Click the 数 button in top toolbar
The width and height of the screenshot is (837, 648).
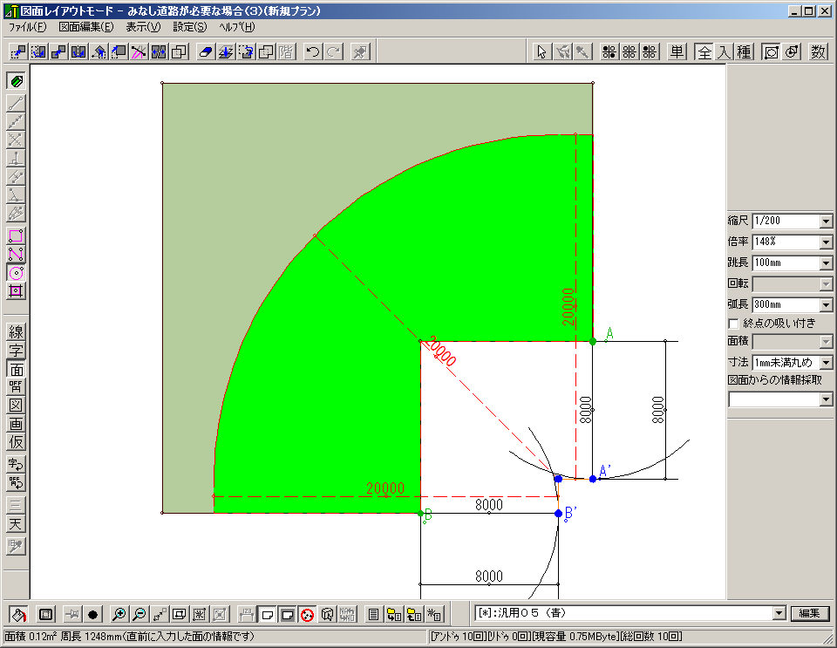tap(819, 51)
